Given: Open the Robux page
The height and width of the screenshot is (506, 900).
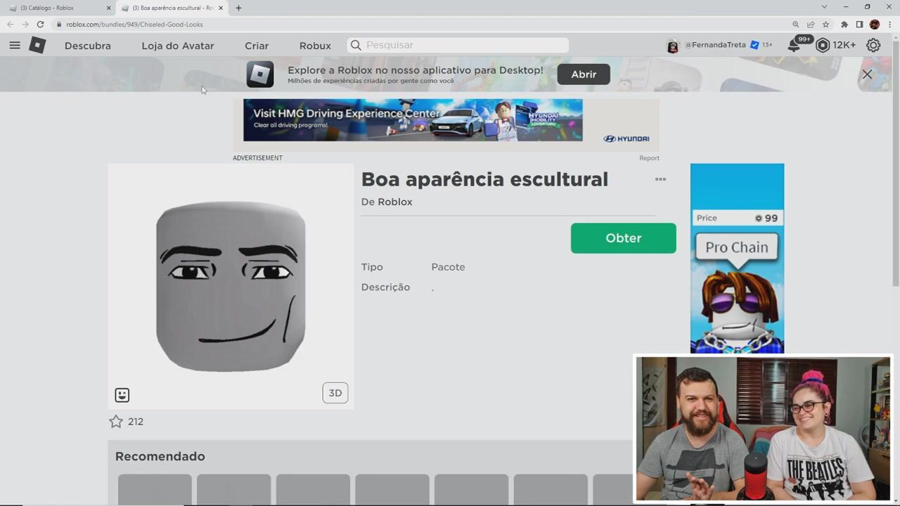Looking at the screenshot, I should (x=315, y=46).
